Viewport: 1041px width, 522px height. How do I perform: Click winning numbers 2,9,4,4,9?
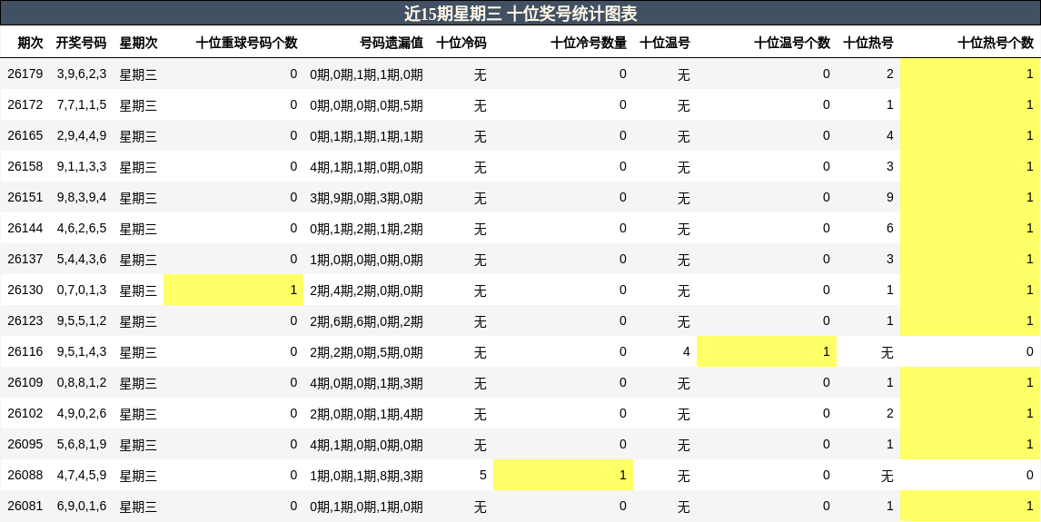(x=82, y=135)
